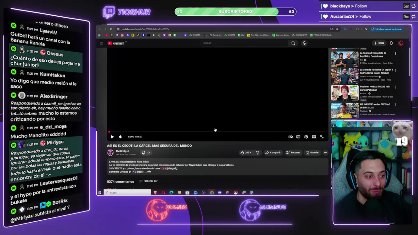
Task: Open the account avatar menu on YouTube
Action: [x=401, y=43]
